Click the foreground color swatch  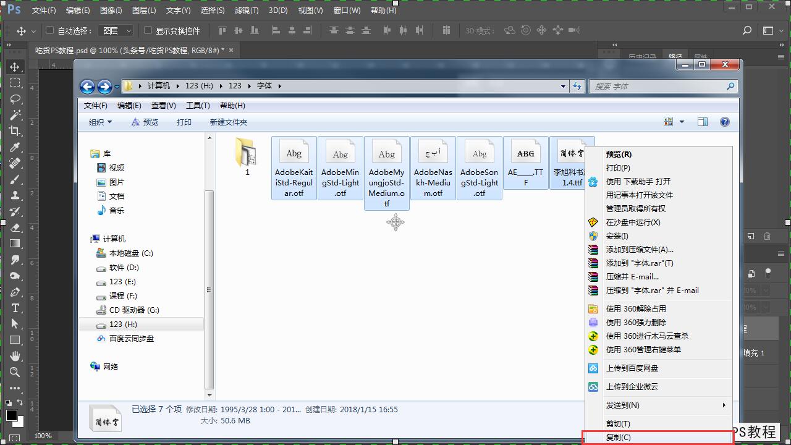[11, 415]
